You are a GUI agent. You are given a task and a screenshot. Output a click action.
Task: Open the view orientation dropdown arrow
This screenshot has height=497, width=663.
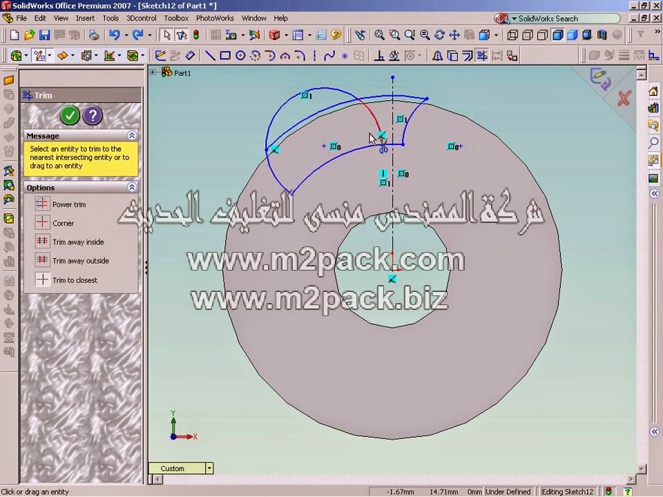496,35
